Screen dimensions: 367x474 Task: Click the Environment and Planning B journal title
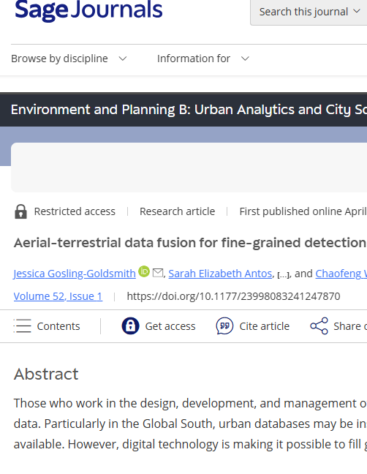[x=189, y=110]
